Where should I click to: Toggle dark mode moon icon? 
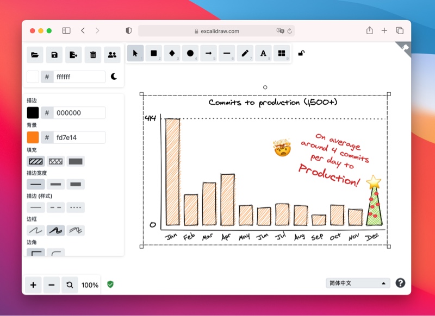114,77
